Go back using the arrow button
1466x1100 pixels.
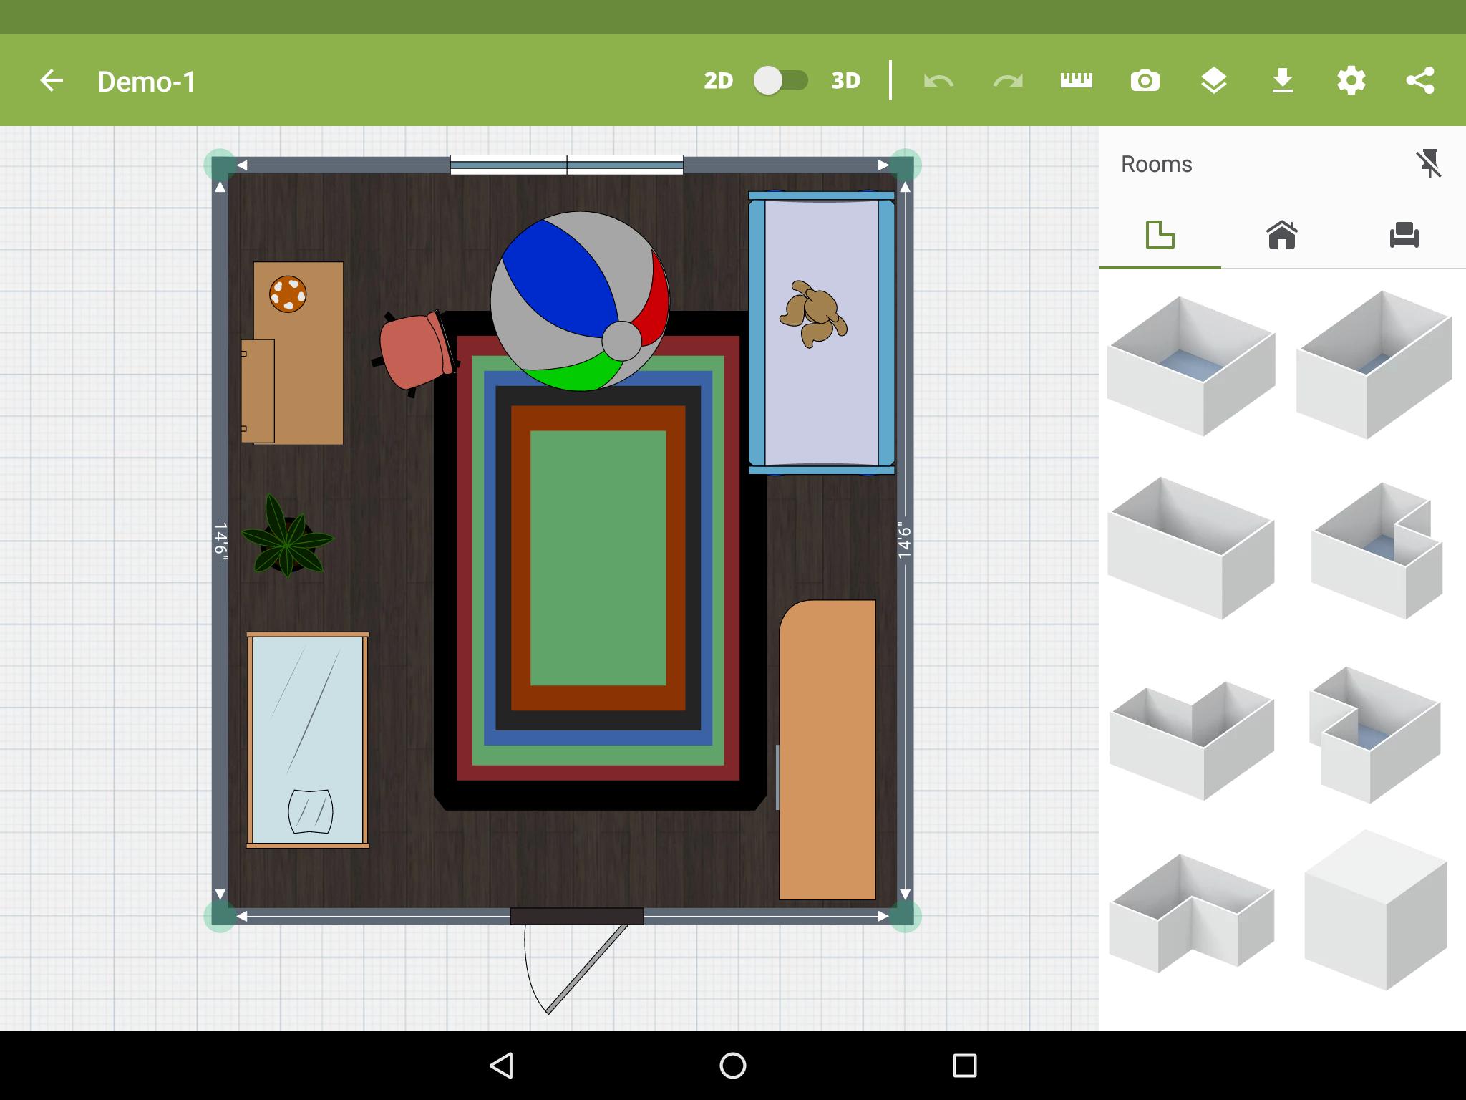coord(50,81)
